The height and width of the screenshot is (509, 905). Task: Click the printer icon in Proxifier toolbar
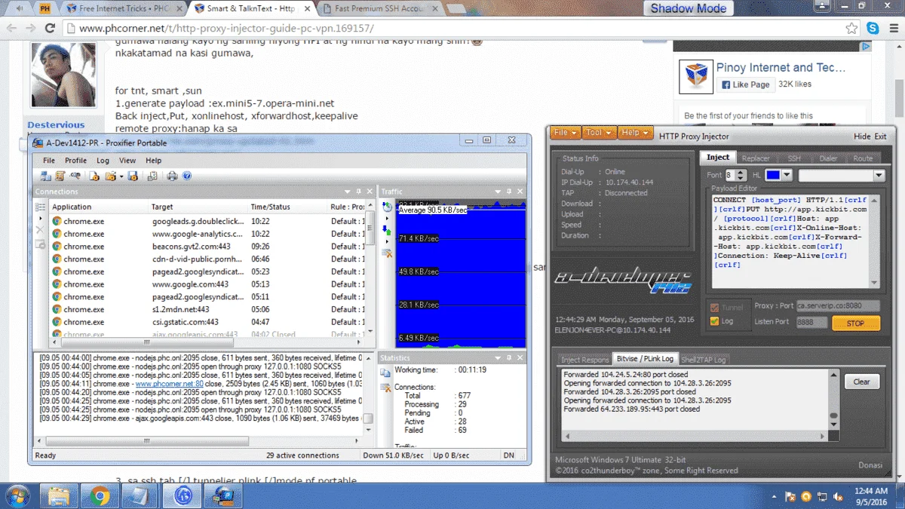pos(172,176)
